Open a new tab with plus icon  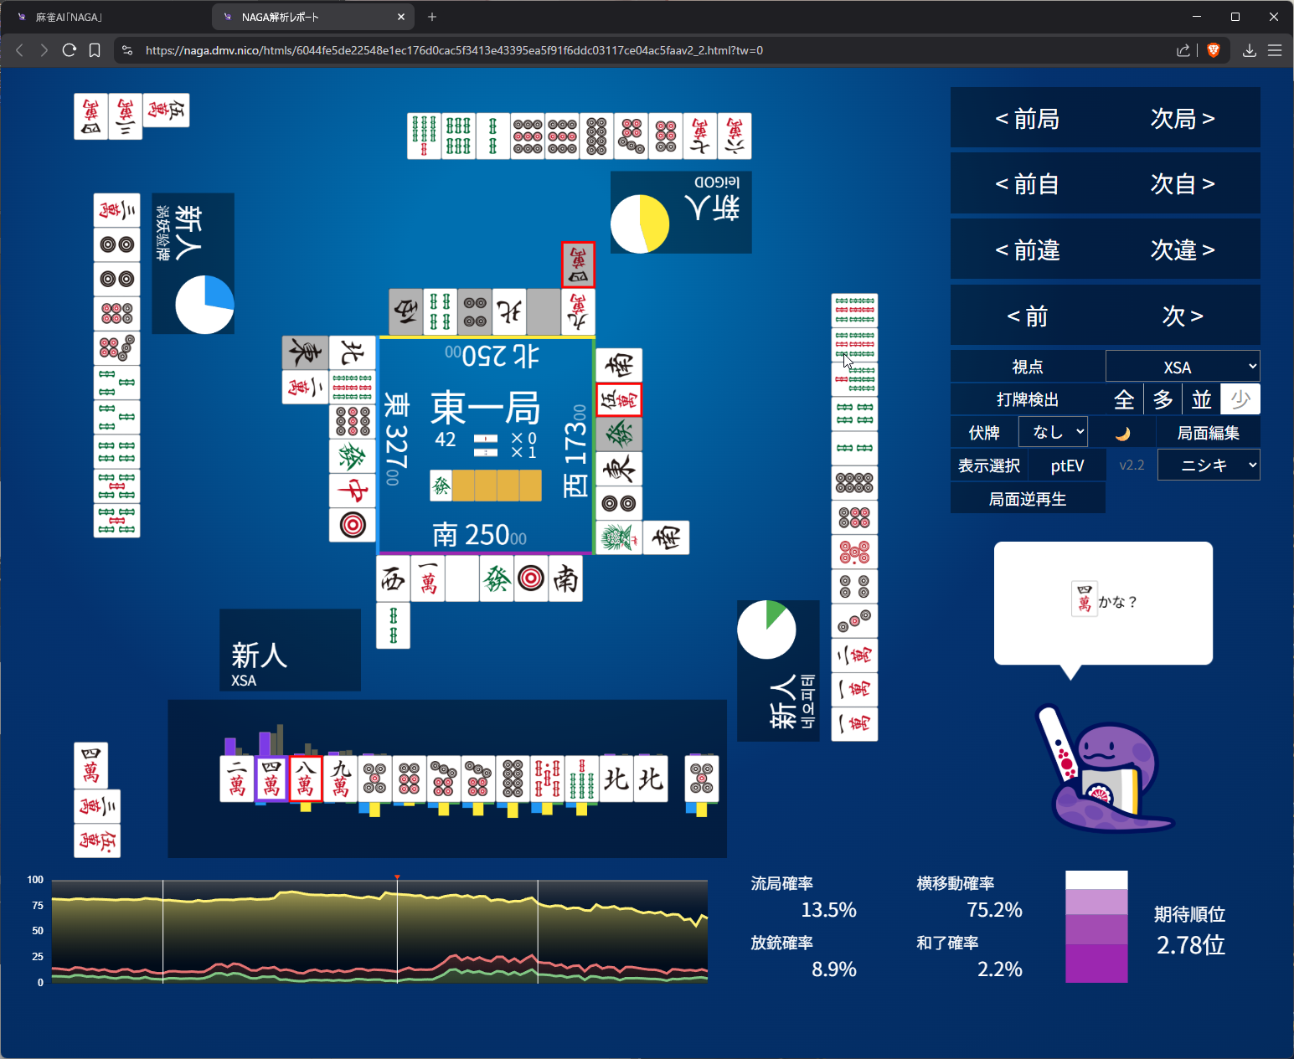tap(432, 17)
